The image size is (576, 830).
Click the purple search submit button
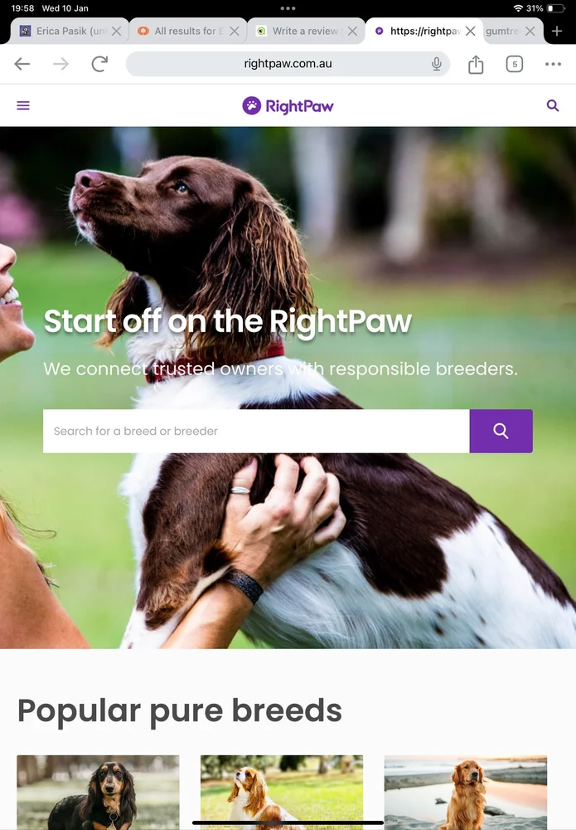tap(501, 431)
